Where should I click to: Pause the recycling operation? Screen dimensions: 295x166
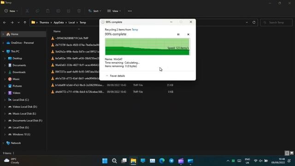[178, 35]
